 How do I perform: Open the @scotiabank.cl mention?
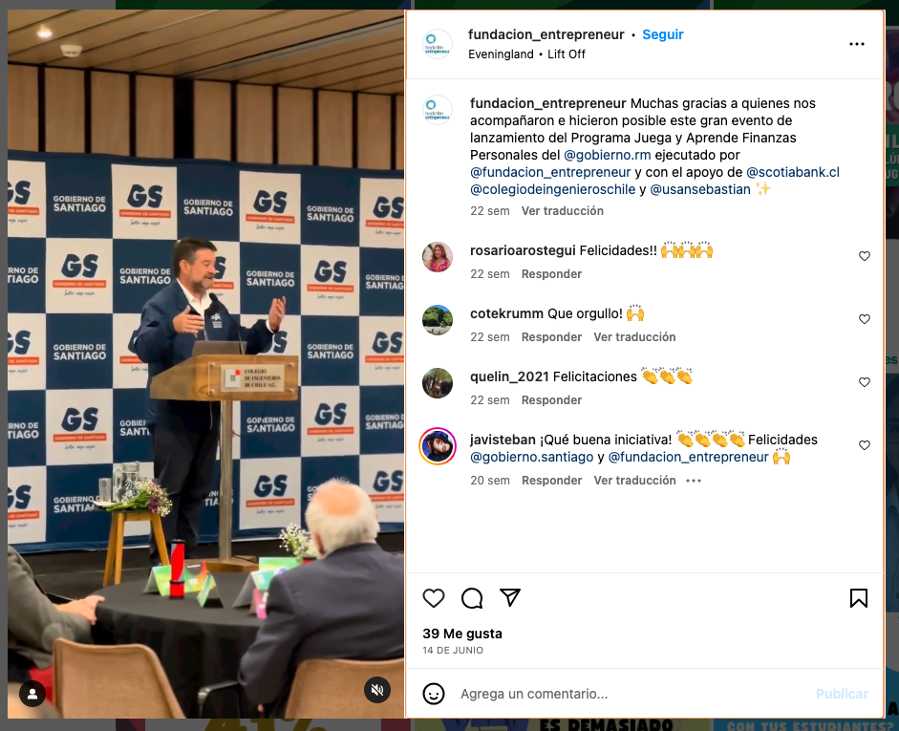(793, 172)
